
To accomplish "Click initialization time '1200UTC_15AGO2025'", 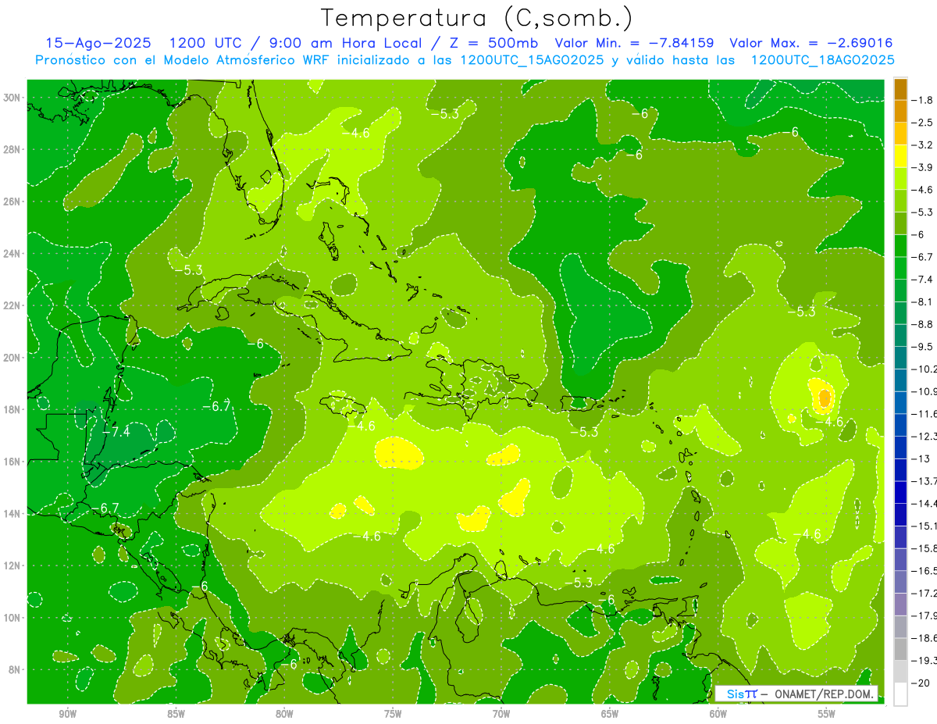I will pos(532,60).
